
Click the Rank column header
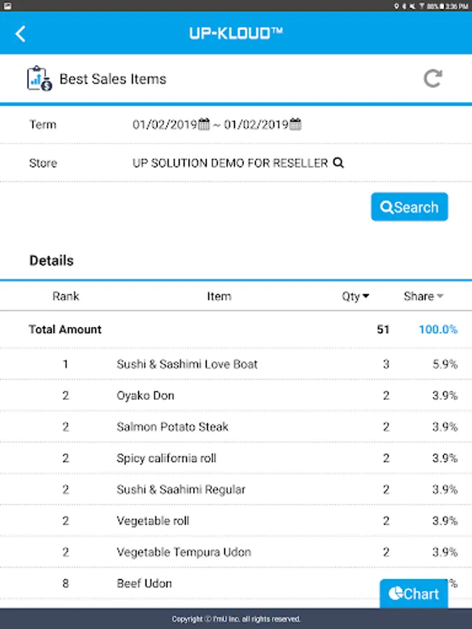(66, 296)
